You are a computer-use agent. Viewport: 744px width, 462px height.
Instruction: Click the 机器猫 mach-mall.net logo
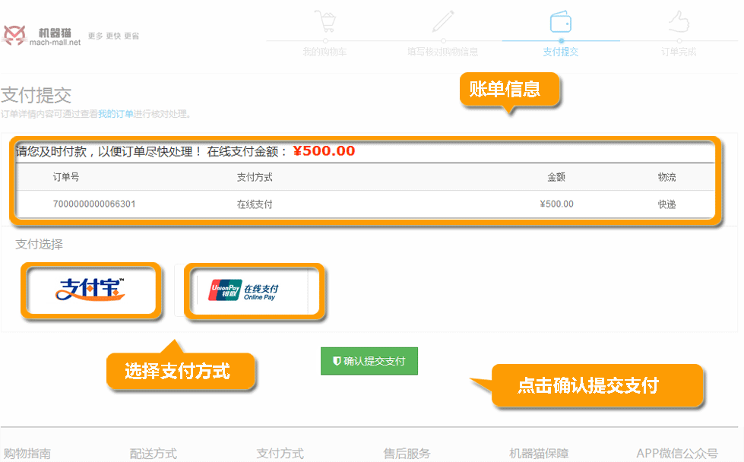tap(42, 36)
